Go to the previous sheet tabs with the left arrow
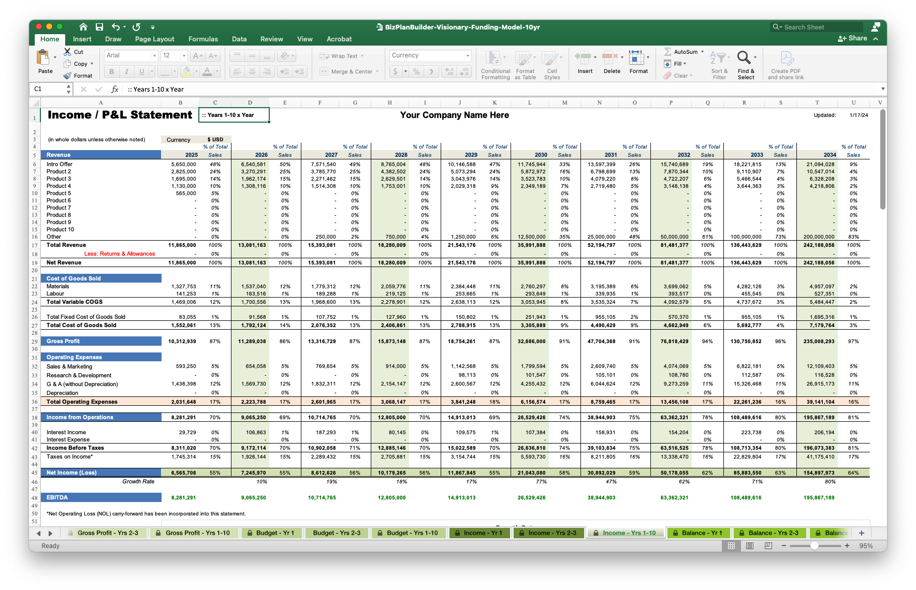 coord(38,533)
